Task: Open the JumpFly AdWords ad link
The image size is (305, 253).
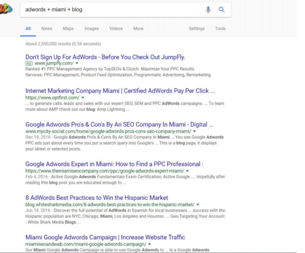Action: (105, 57)
